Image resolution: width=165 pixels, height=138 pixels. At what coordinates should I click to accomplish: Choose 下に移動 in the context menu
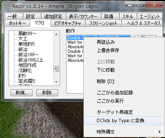click(x=124, y=70)
